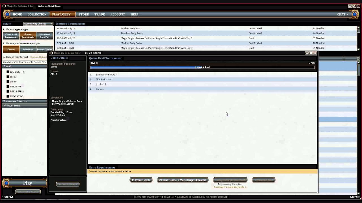Select the 12:00 AM Standard Daily Swiss row
Image resolution: width=362 pixels, height=203 pixels.
[x=206, y=33]
